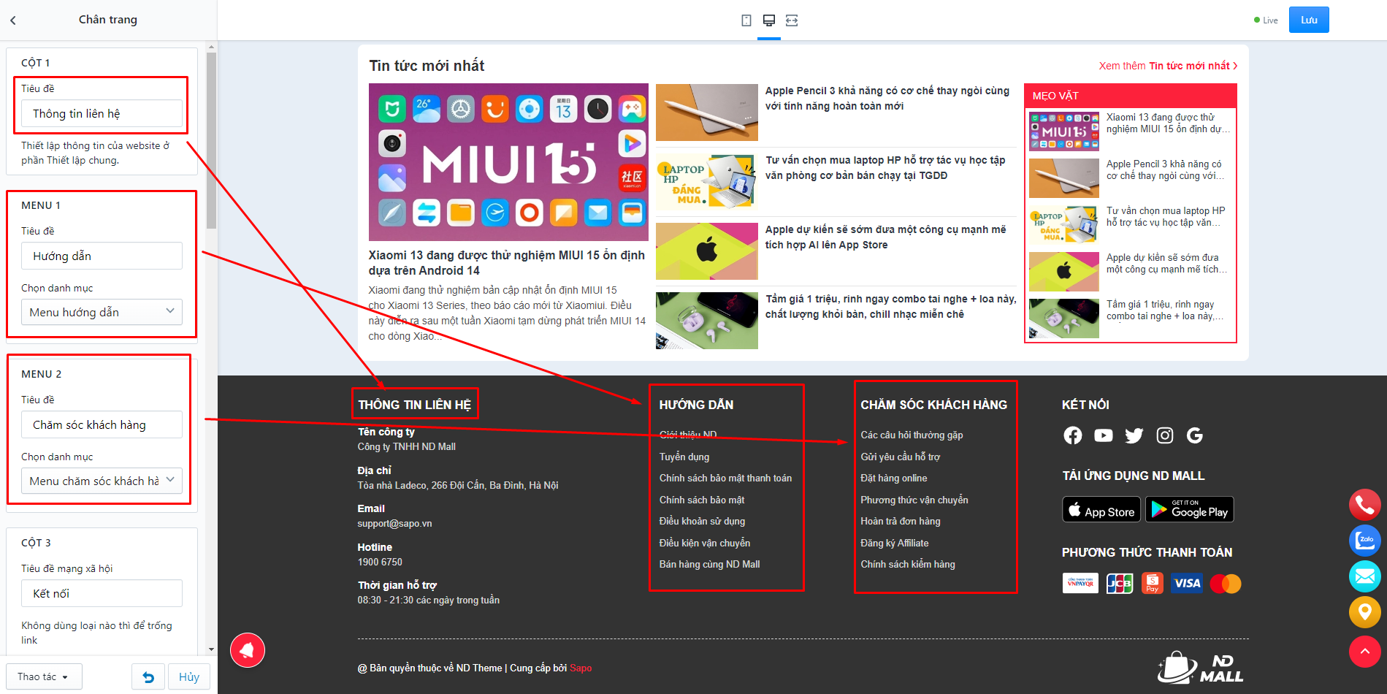The image size is (1387, 694).
Task: Open Chính sách kiểm hàng link
Action: coord(908,564)
